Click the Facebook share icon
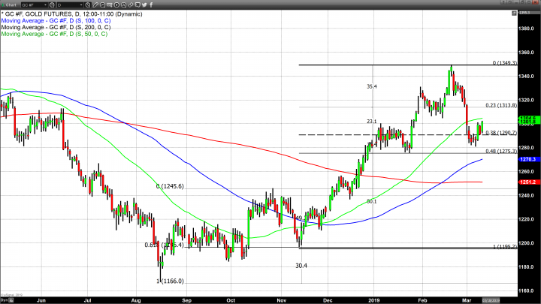Screen dimensions: 541x304 (152, 5)
